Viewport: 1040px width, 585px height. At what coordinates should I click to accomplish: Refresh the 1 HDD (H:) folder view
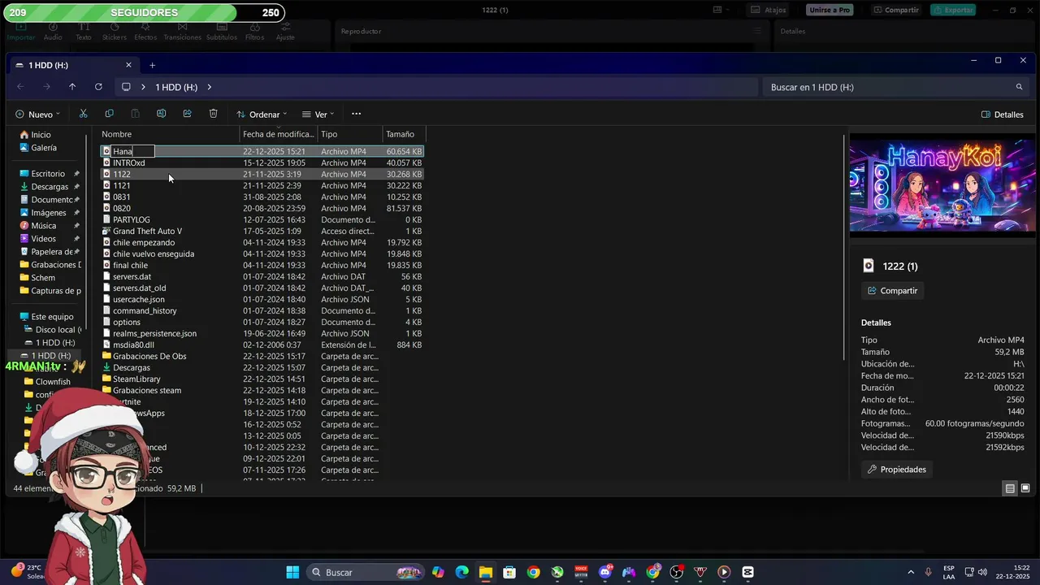tap(98, 87)
